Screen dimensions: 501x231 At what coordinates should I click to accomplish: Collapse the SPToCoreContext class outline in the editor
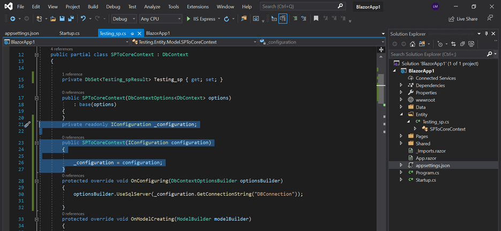(x=36, y=54)
